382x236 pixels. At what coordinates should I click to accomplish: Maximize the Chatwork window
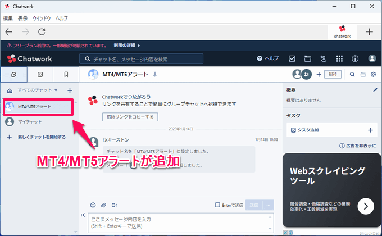tap(353, 6)
